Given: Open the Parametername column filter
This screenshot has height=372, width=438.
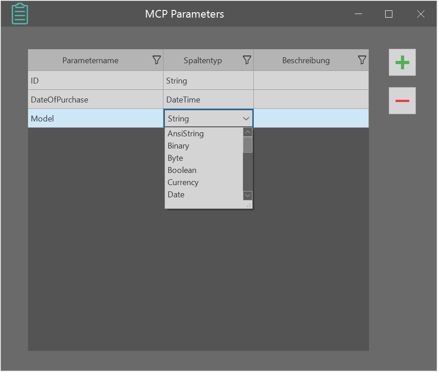Looking at the screenshot, I should pyautogui.click(x=156, y=60).
